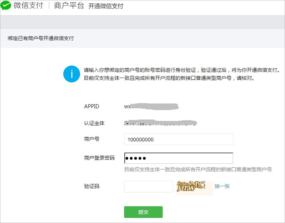Click the gray hint text below the password field

point(198,169)
